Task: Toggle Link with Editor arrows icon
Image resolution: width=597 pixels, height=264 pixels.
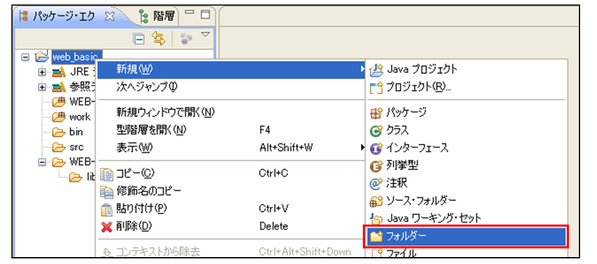Action: [x=159, y=39]
